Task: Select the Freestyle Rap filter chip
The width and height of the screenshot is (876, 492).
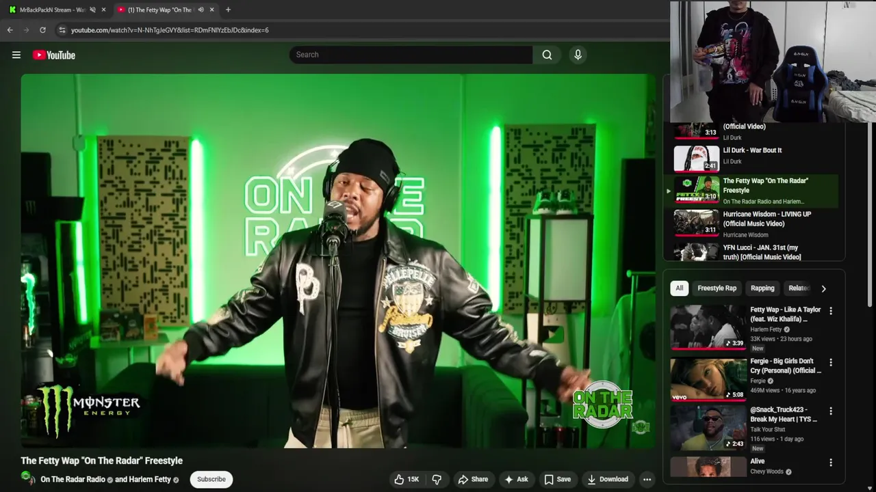Action: [717, 288]
